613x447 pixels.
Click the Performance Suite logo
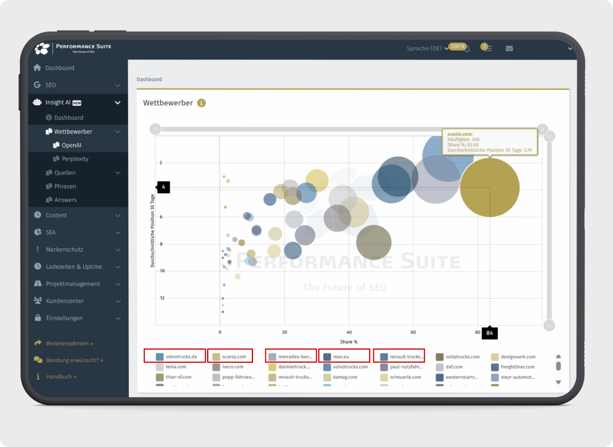tap(73, 48)
